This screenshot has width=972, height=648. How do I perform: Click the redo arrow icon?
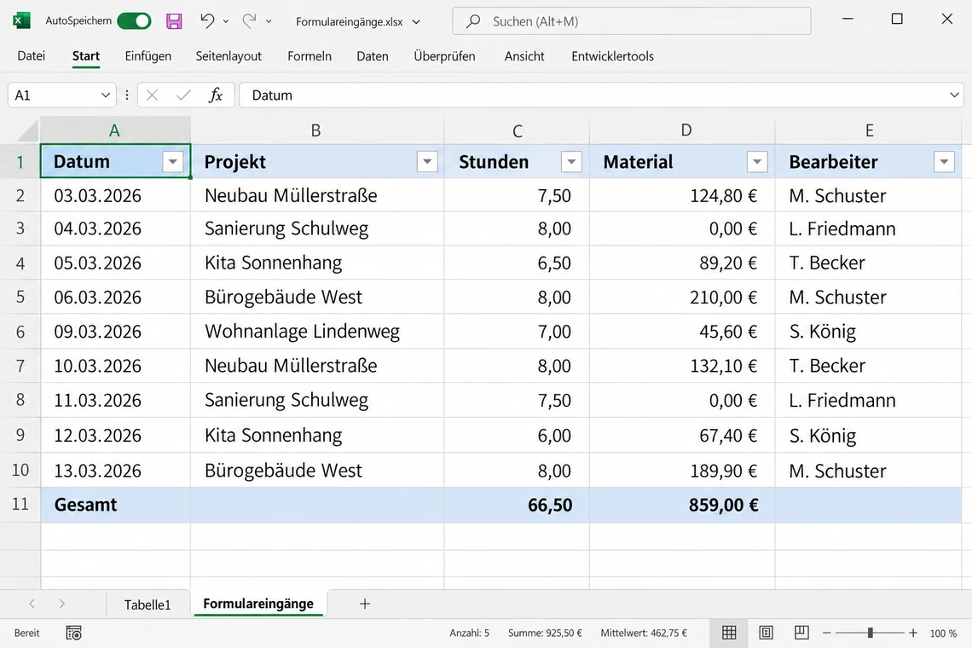point(249,20)
